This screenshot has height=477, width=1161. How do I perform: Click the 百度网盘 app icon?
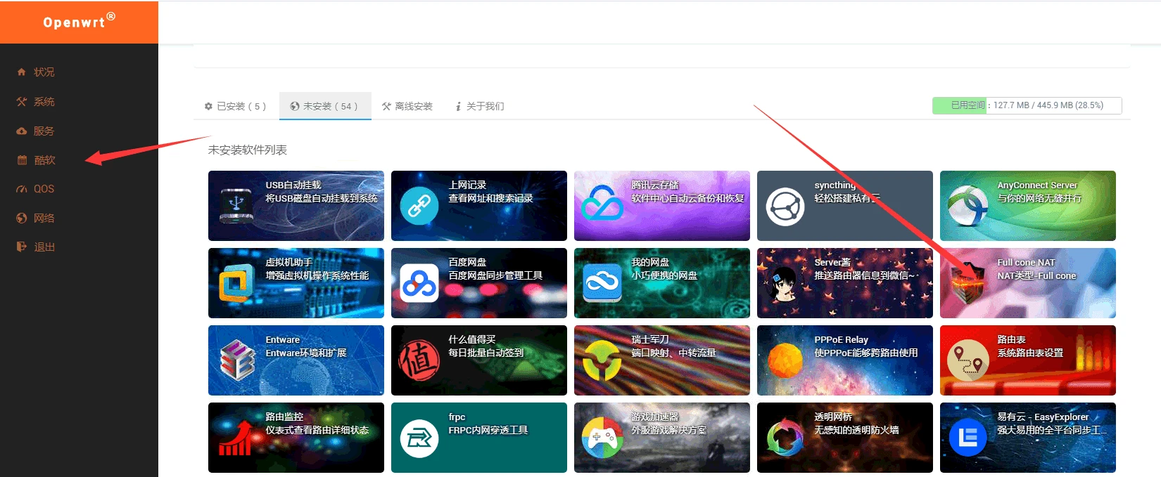click(419, 284)
